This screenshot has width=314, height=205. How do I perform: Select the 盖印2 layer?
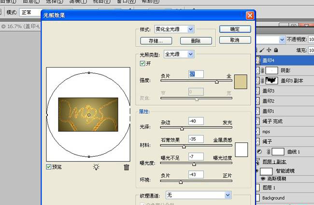[285, 101]
